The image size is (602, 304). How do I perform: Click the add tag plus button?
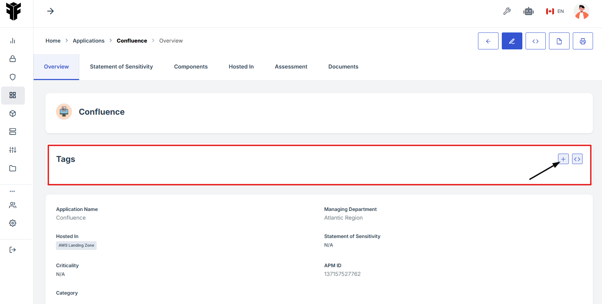click(x=563, y=159)
